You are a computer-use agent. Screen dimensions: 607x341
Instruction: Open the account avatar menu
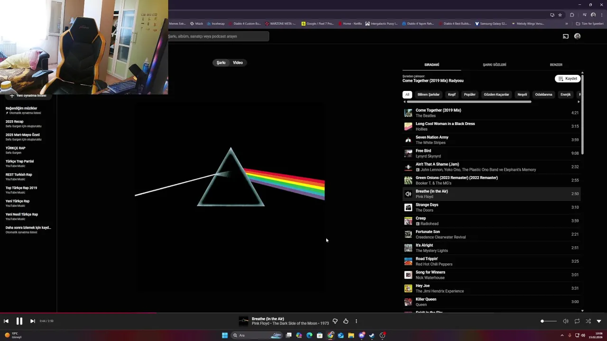pos(577,36)
